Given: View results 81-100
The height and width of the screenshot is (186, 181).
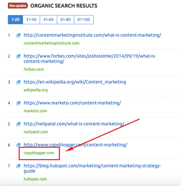Looking at the screenshot, I should (84, 20).
